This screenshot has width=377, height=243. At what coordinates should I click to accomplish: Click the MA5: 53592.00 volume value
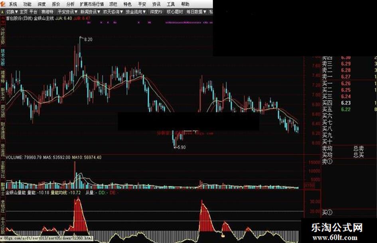(x=57, y=157)
